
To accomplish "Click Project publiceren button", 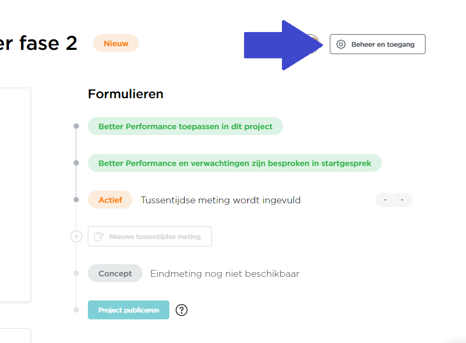I will tap(128, 310).
